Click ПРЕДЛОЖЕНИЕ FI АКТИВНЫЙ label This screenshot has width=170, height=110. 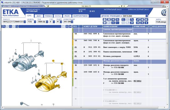coord(33,10)
